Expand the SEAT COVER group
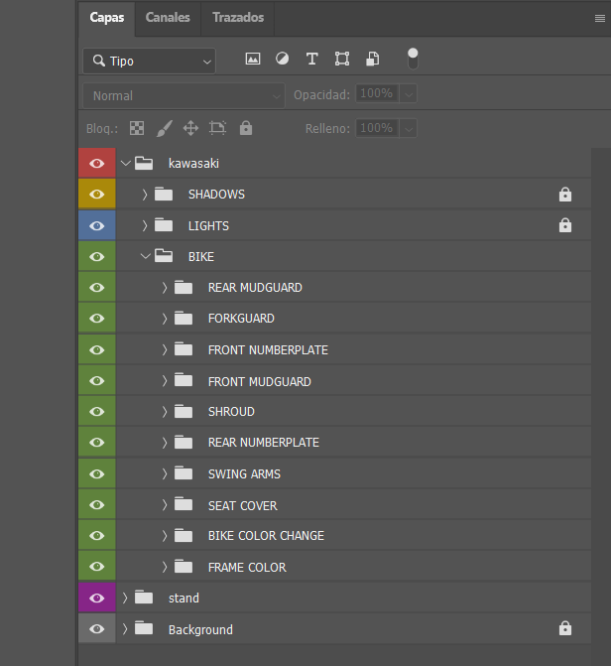The height and width of the screenshot is (666, 611). click(165, 505)
